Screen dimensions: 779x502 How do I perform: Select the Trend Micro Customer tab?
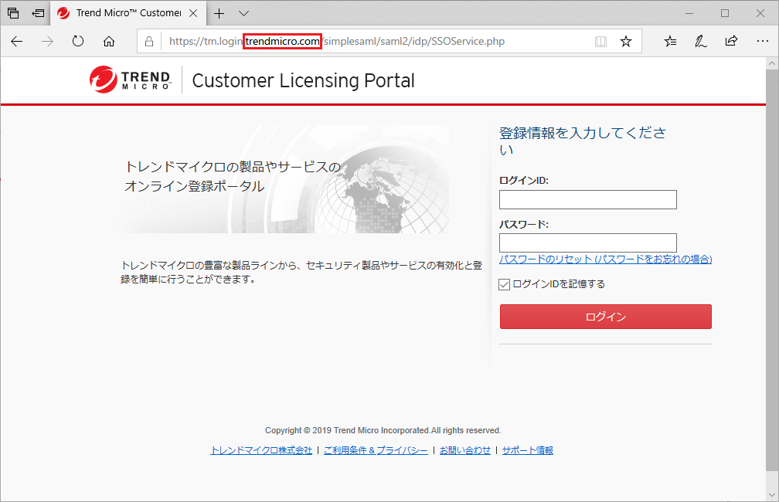(x=128, y=13)
